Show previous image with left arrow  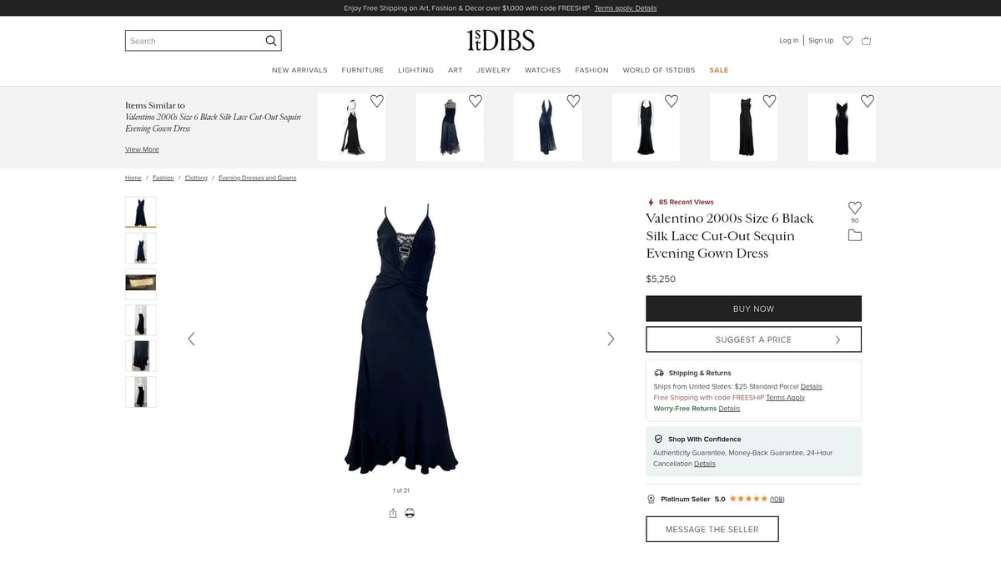pyautogui.click(x=191, y=339)
